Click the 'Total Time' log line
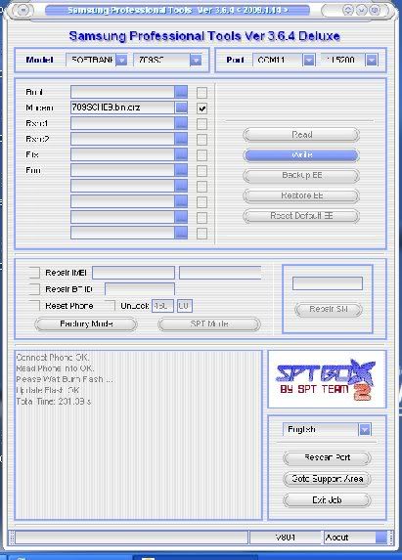The width and height of the screenshot is (402, 560). (x=54, y=402)
